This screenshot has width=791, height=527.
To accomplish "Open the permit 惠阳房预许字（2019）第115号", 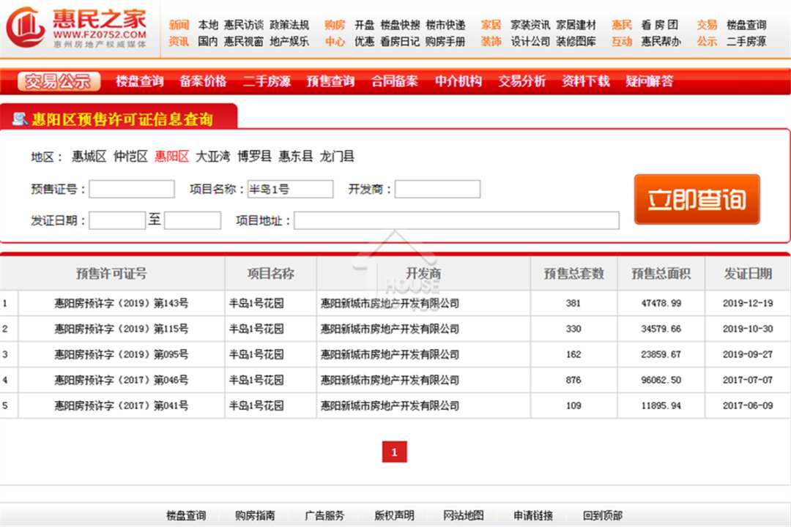I will pos(121,329).
